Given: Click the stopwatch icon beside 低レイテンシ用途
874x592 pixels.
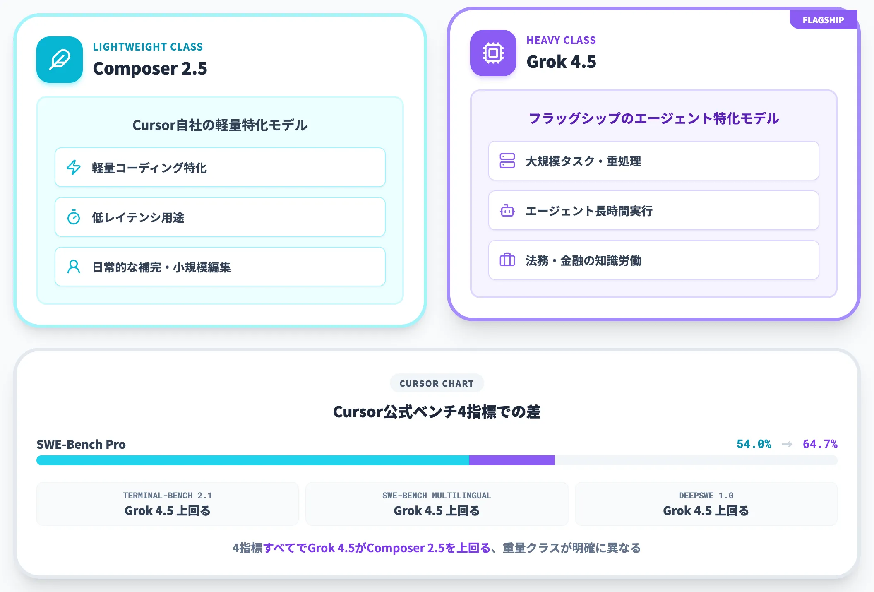Looking at the screenshot, I should click(74, 217).
